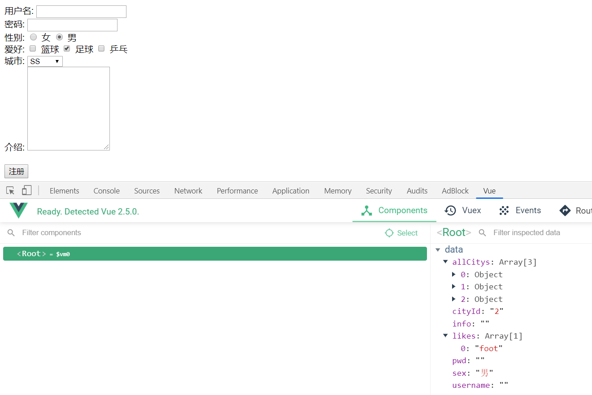Screen dimensions: 592x395
Task: Collapse the allCitys array
Action: pos(445,262)
